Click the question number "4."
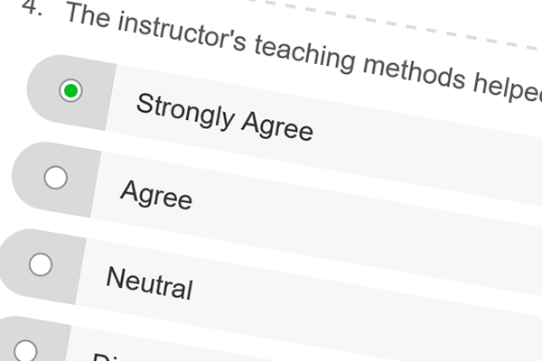 point(33,7)
